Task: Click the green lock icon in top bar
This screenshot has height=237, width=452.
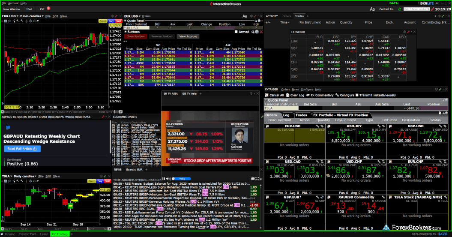Action: [x=400, y=9]
